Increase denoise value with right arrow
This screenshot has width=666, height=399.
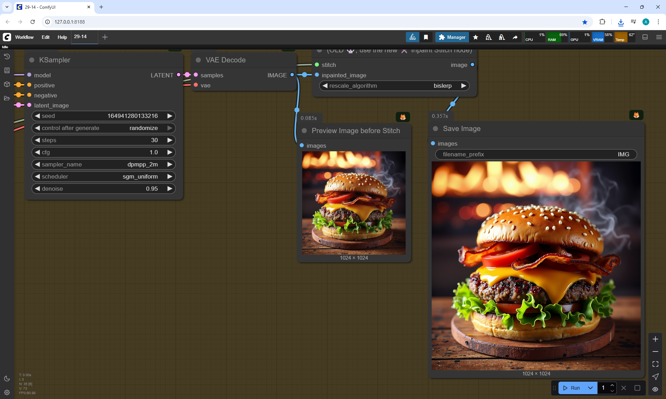tap(170, 189)
